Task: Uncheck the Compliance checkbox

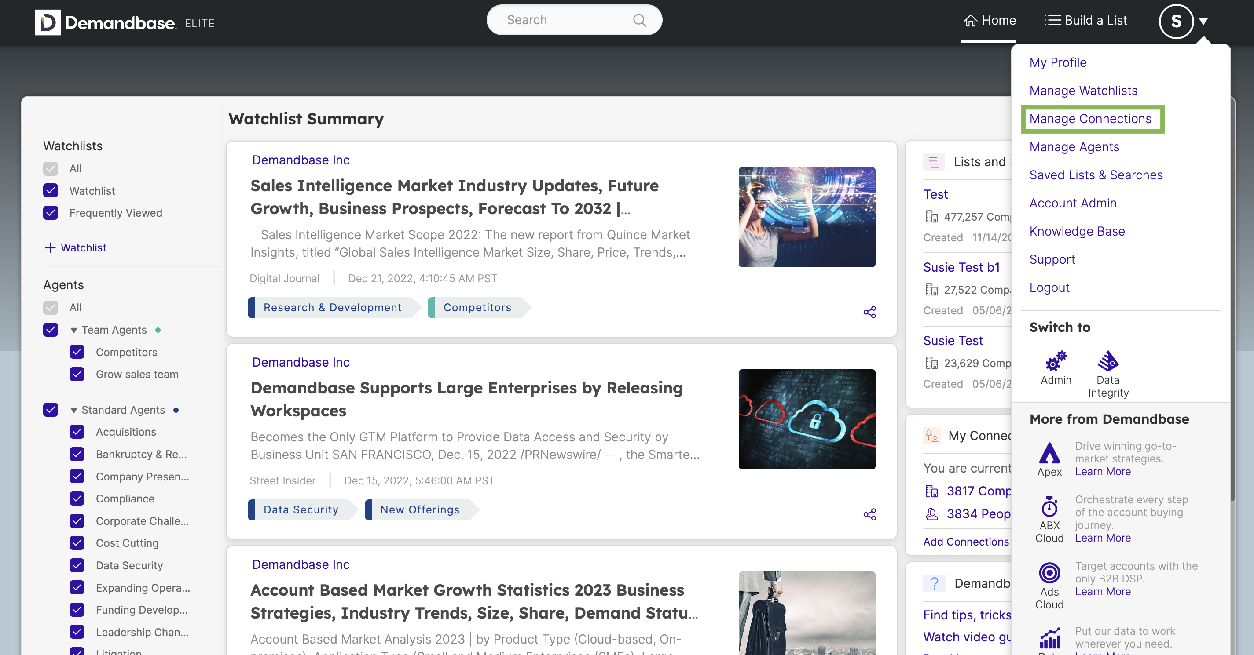Action: (x=77, y=499)
